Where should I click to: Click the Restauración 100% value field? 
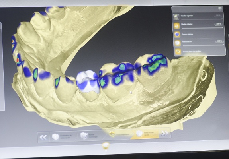click(x=219, y=41)
